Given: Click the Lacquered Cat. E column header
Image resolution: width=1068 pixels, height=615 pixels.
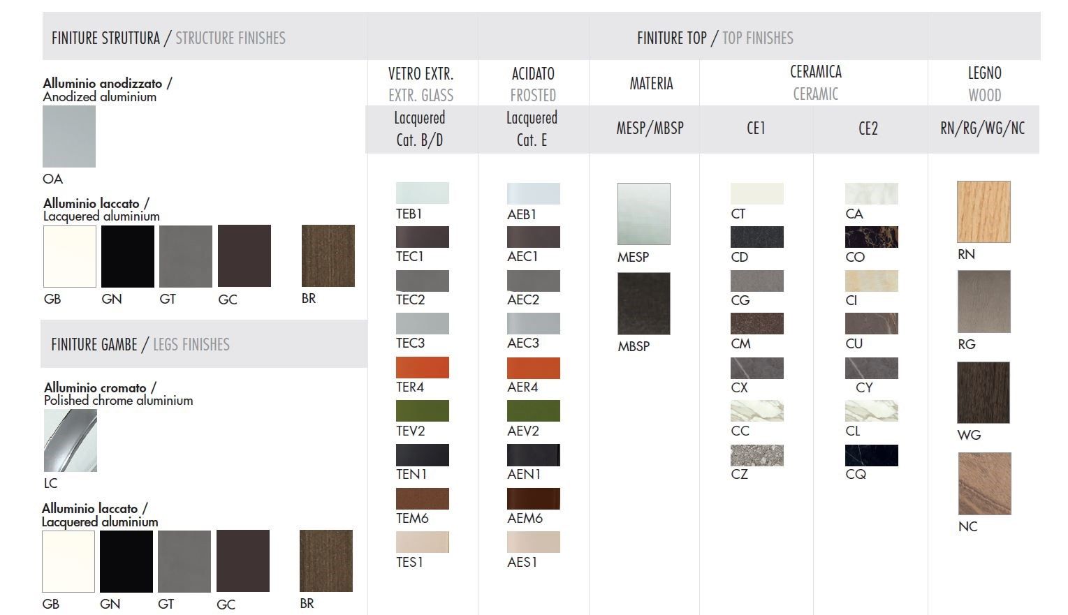Looking at the screenshot, I should point(532,128).
